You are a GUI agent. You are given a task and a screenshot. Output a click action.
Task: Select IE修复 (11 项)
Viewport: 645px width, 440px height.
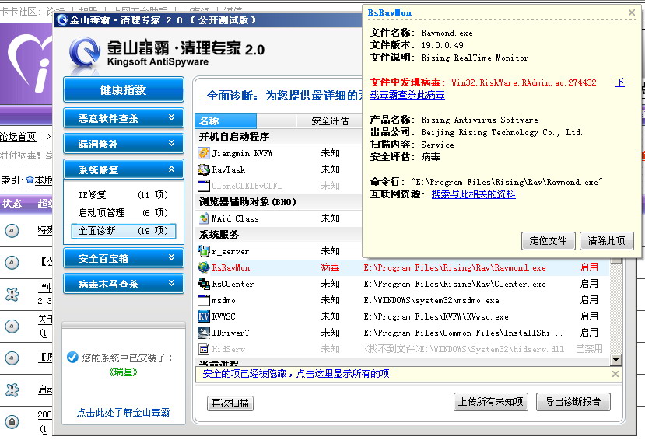(123, 194)
